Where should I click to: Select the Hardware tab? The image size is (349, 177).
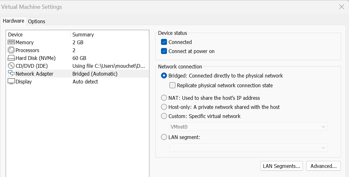(x=13, y=21)
